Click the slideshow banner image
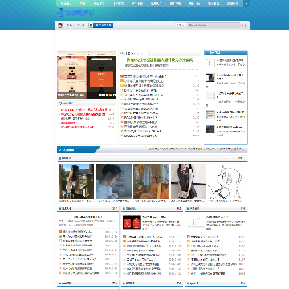 click(87, 75)
